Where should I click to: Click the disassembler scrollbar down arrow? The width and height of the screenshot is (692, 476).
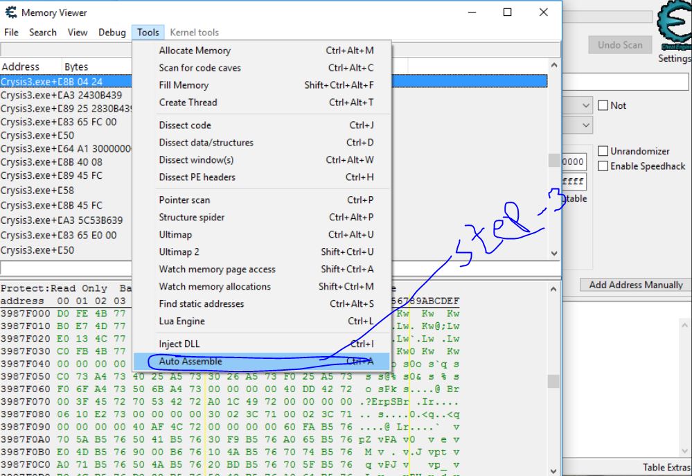554,254
